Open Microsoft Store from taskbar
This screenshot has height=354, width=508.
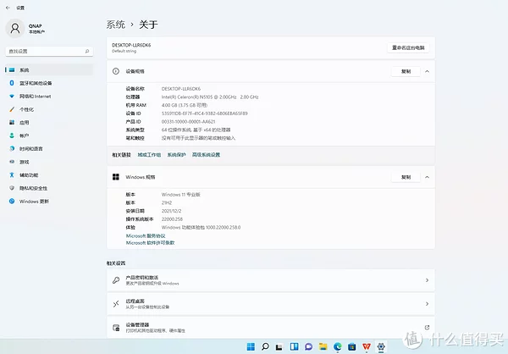(x=352, y=346)
